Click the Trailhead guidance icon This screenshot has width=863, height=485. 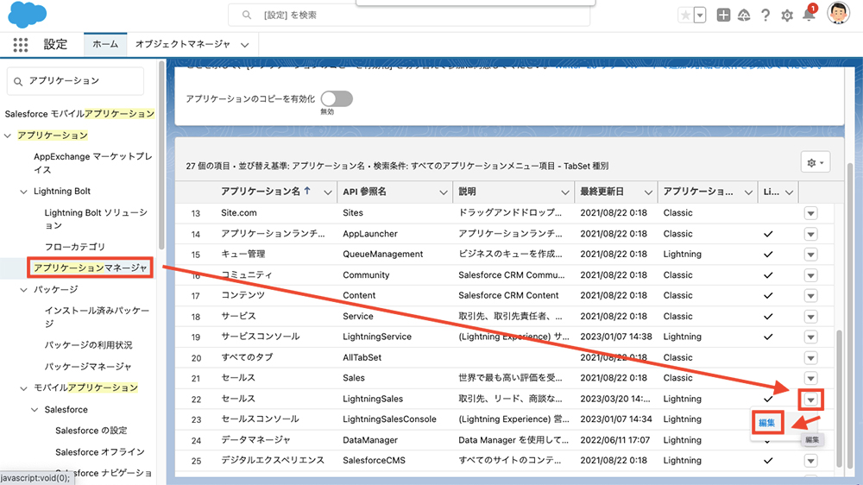click(x=744, y=16)
